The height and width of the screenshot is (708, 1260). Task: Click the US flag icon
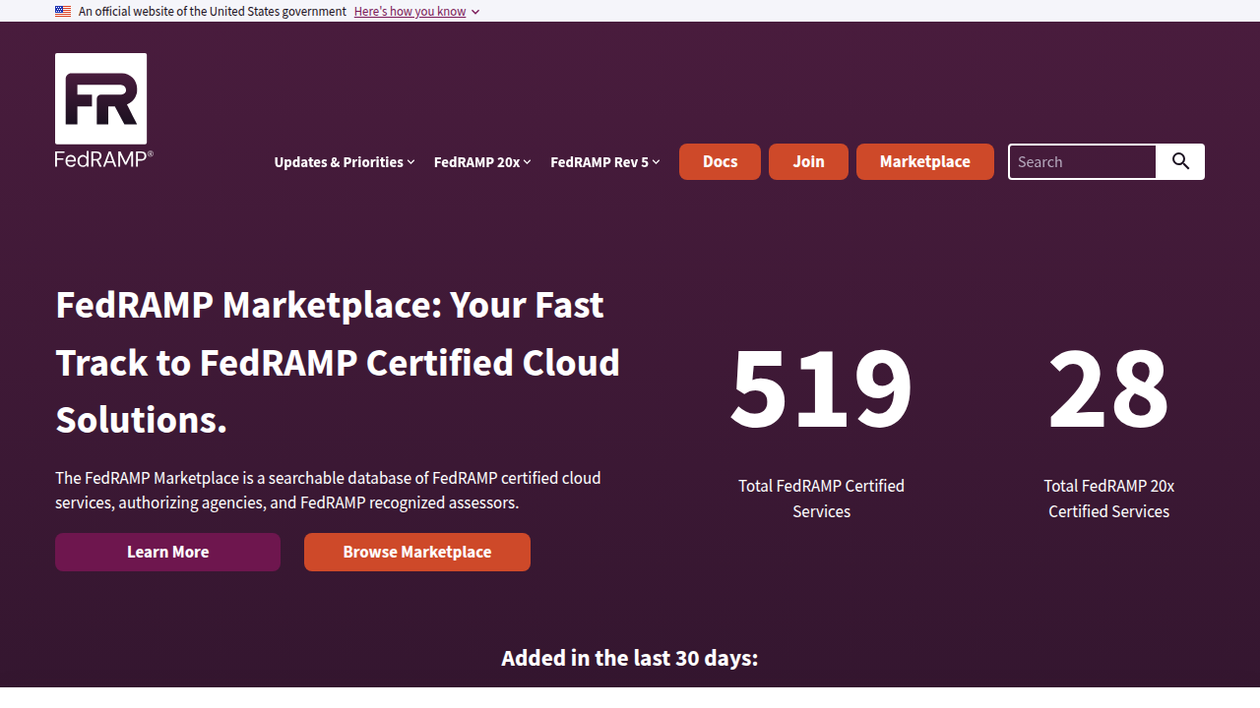click(63, 12)
